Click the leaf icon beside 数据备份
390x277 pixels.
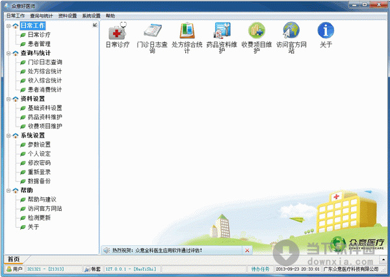[23, 181]
